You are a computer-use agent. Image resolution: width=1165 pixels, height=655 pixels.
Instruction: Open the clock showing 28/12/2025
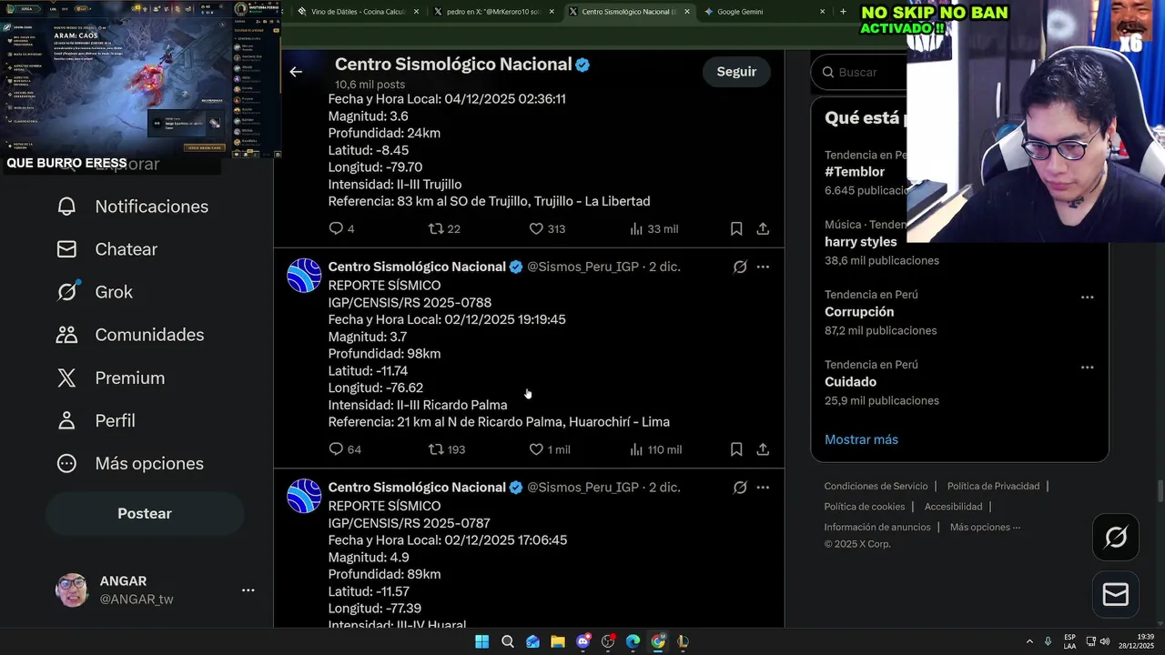[1137, 641]
